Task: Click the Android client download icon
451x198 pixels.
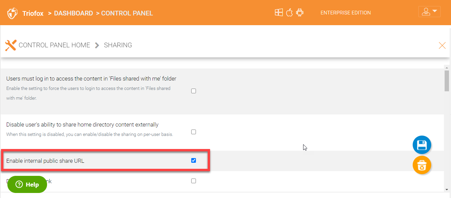Action: 300,13
